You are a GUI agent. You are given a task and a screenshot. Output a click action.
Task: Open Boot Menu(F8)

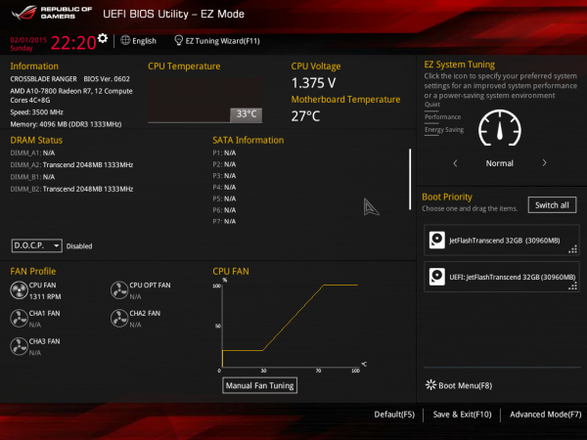[x=465, y=386]
